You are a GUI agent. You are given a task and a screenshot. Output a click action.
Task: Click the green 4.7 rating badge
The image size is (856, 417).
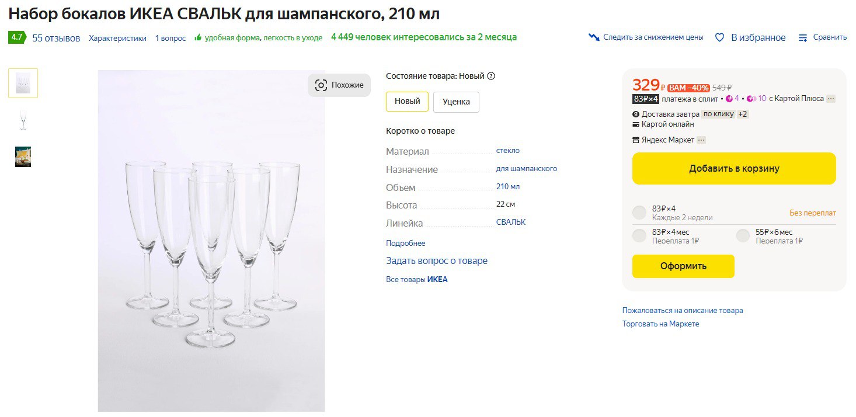pos(17,37)
